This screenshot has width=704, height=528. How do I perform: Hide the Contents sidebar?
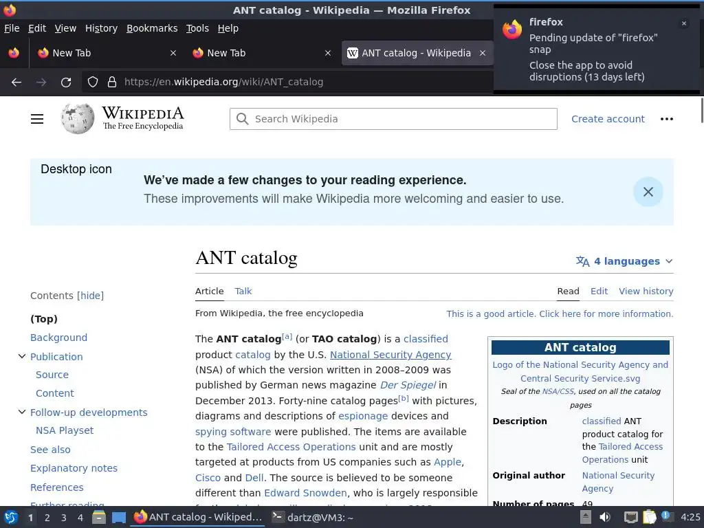tap(90, 296)
